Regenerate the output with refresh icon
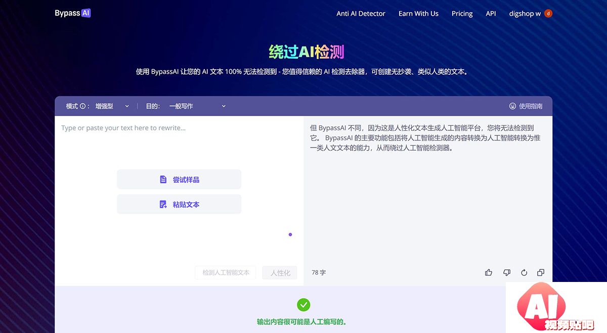 524,272
